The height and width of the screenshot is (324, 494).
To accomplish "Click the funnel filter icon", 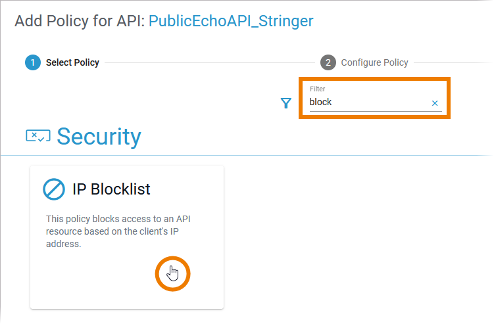I will pyautogui.click(x=285, y=103).
